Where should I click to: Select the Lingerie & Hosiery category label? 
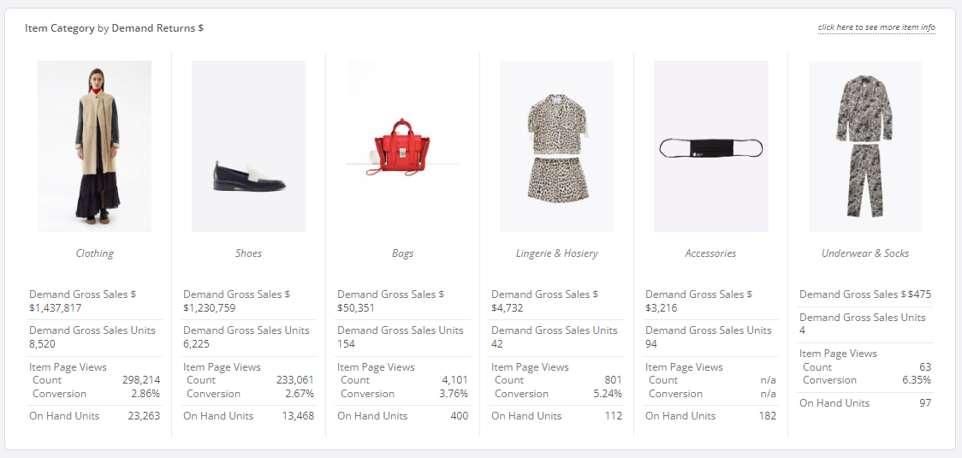click(x=556, y=253)
